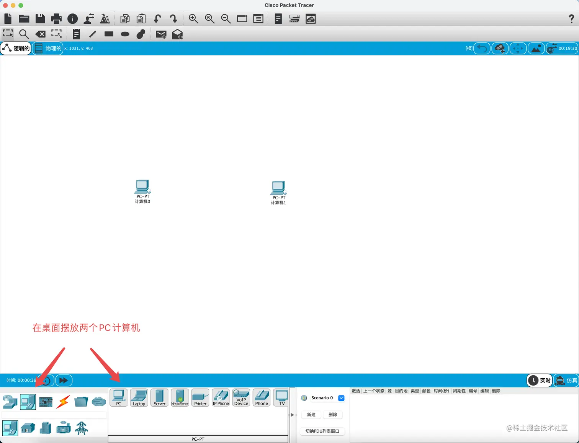Select the 计算机0 PC on the canvas

point(142,191)
